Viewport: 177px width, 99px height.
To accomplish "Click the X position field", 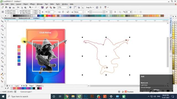I will (x=12, y=11).
